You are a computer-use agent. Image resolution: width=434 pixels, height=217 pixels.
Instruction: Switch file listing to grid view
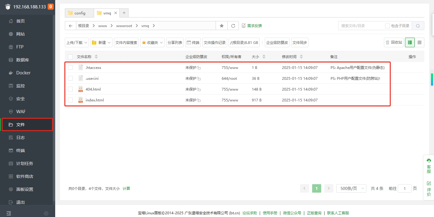419,42
